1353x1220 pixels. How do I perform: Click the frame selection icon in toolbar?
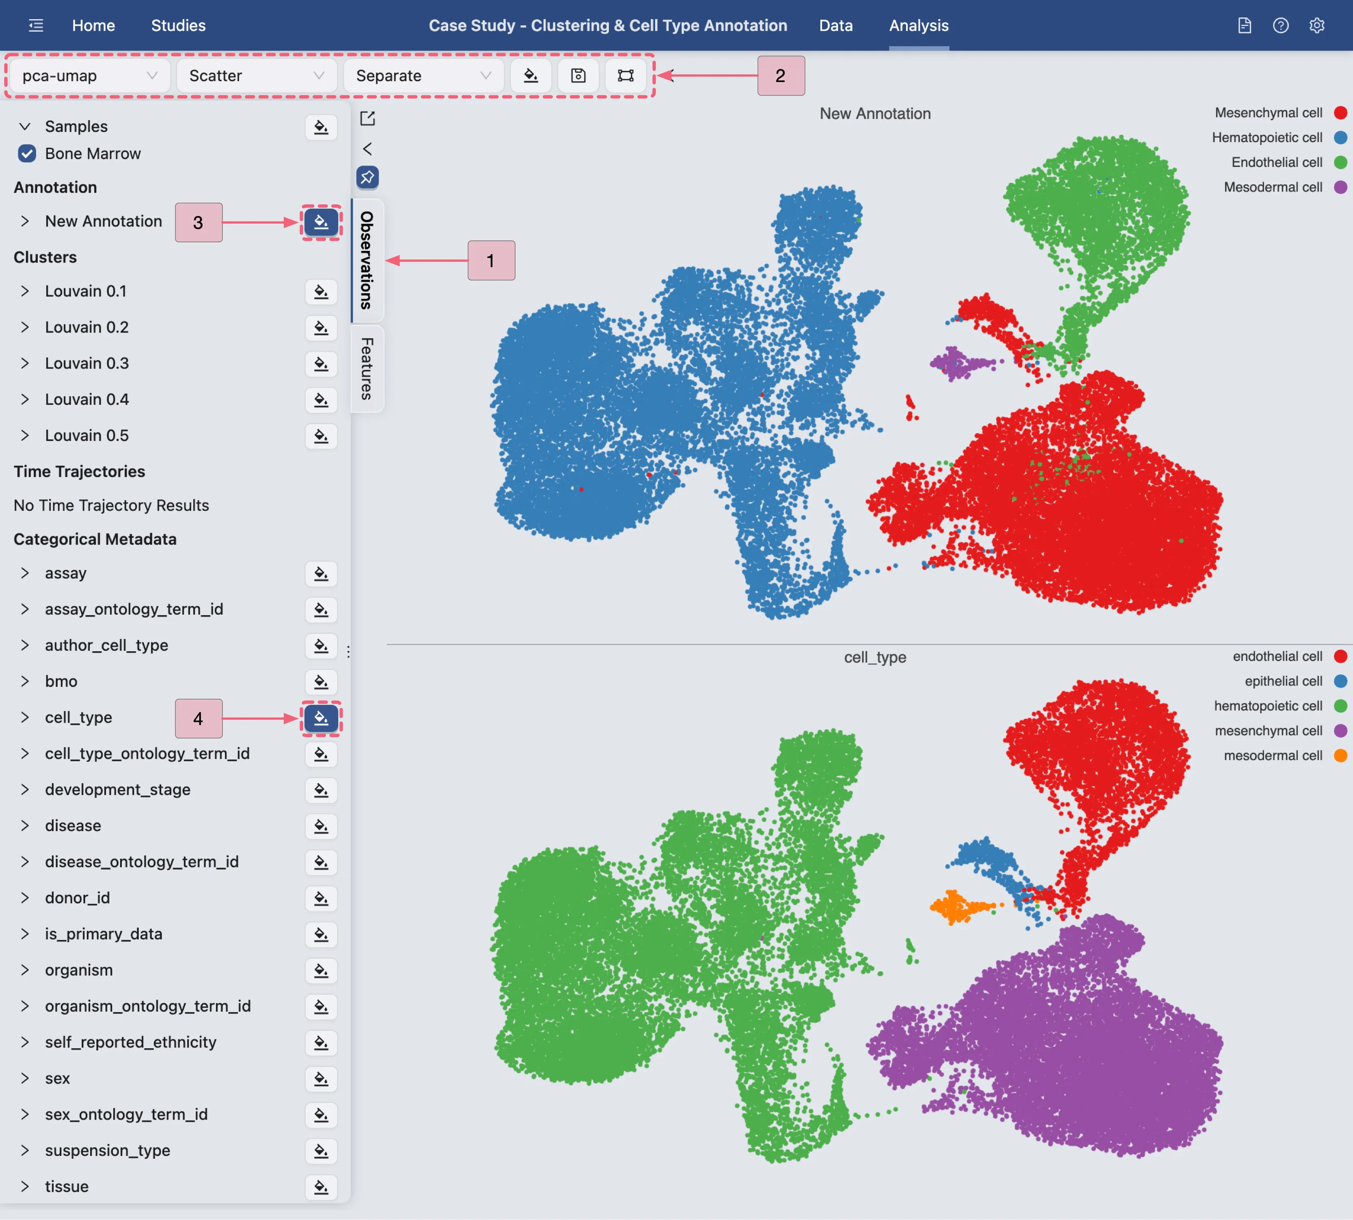625,76
